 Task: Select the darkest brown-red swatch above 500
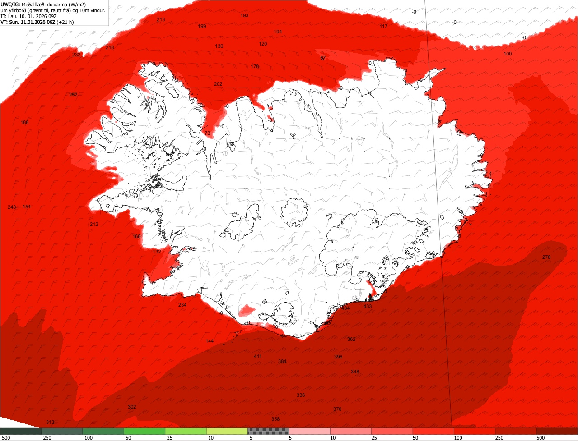[557, 431]
